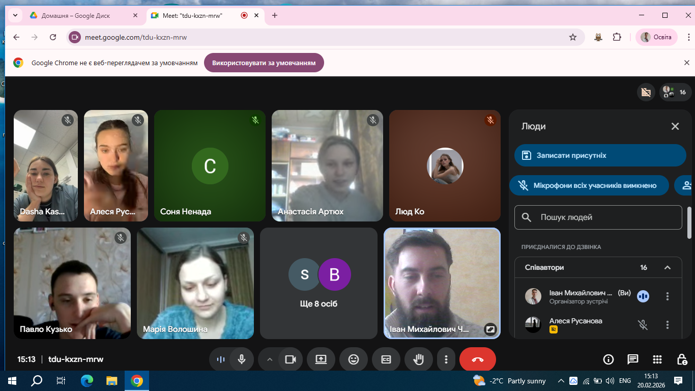Toggle the microphone in the Meet bottom bar

point(242,359)
